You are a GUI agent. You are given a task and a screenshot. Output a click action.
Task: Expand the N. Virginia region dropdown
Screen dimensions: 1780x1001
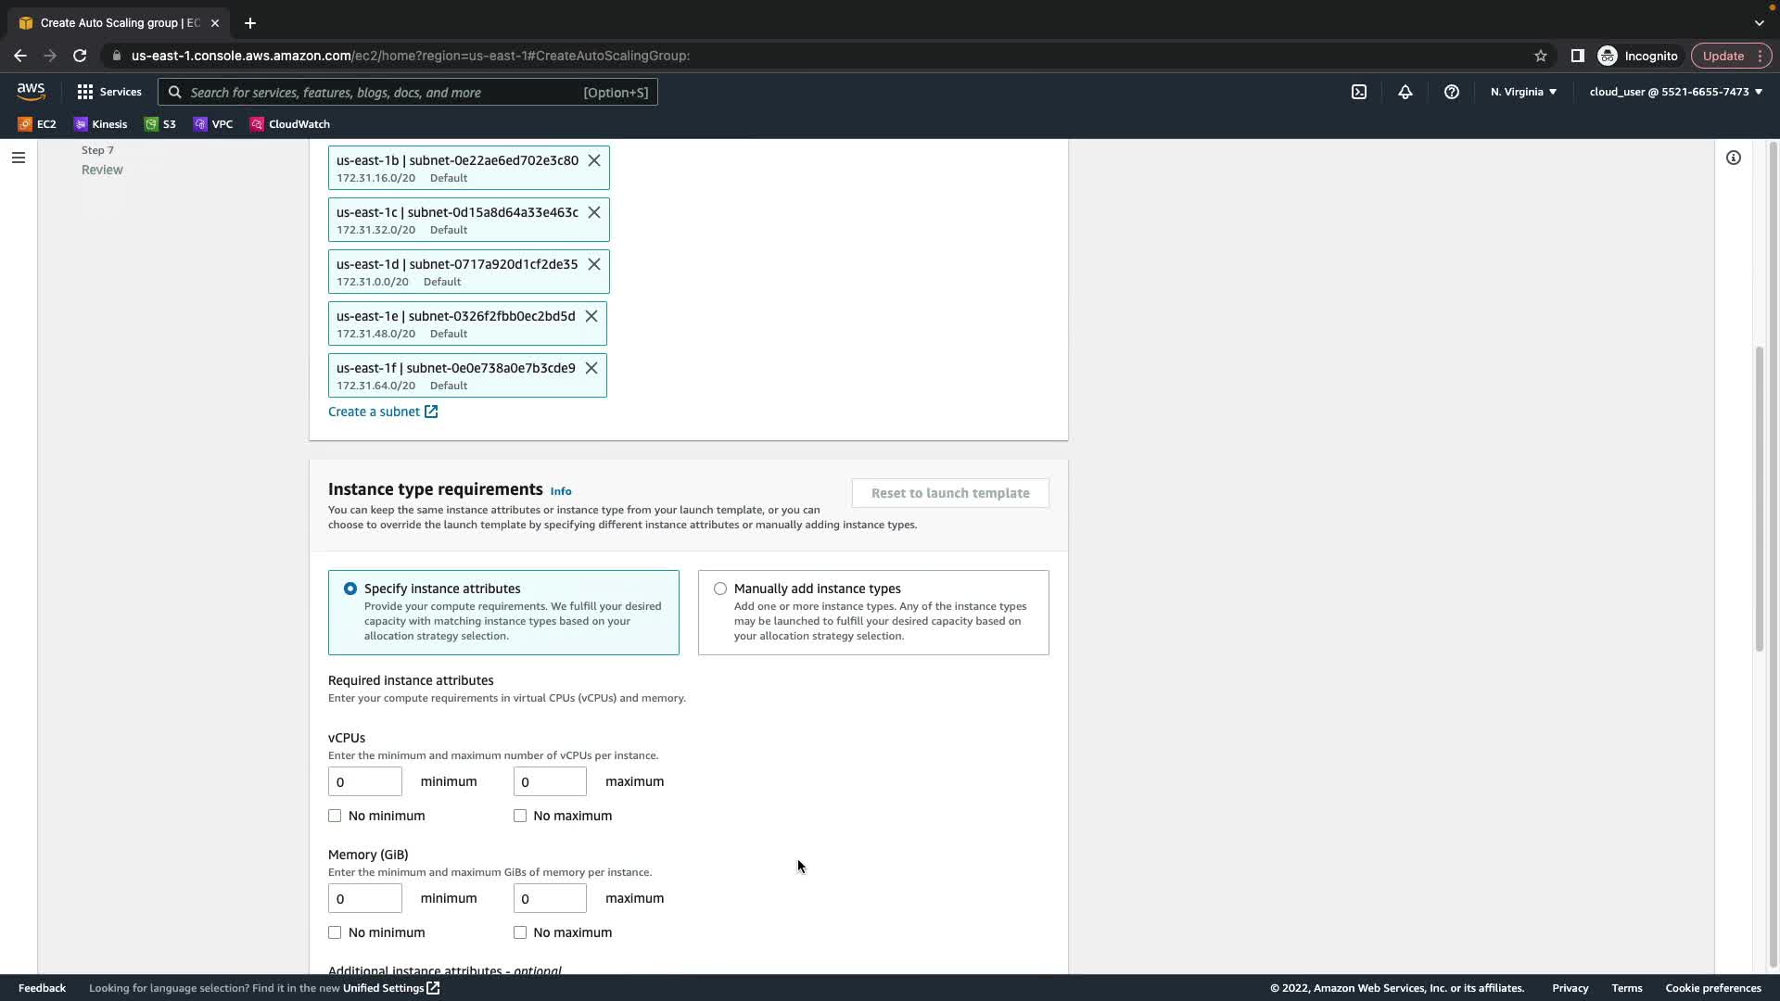(x=1523, y=92)
